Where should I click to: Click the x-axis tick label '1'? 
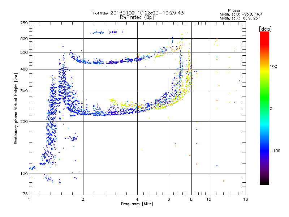[x=29, y=199]
